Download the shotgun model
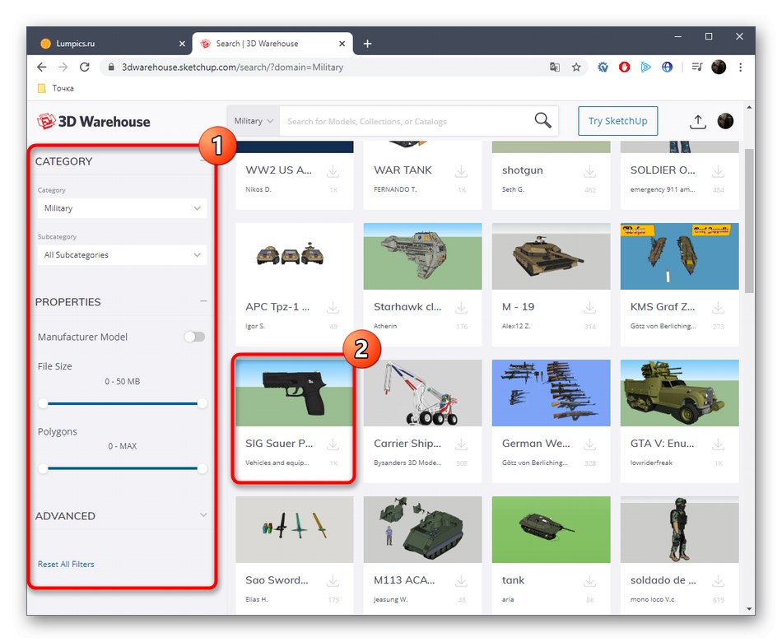Image resolution: width=782 pixels, height=642 pixels. pos(589,171)
